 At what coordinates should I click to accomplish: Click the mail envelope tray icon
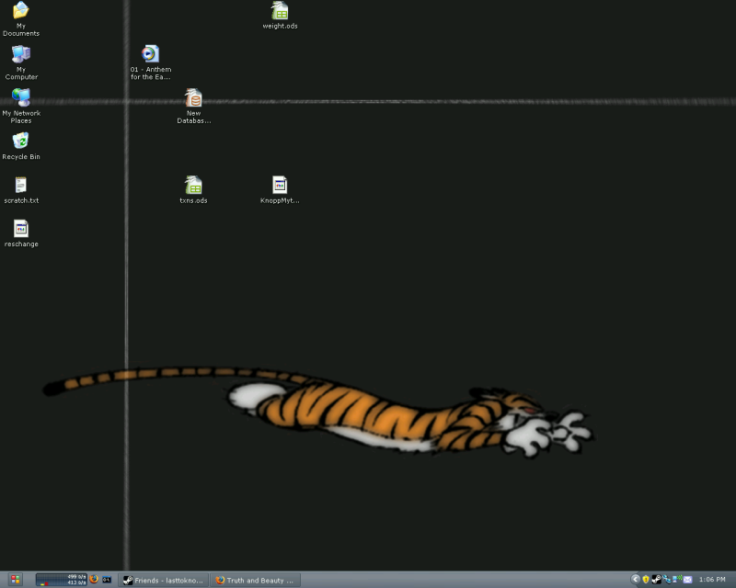pos(687,580)
